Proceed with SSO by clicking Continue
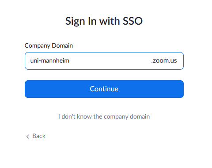The height and width of the screenshot is (168, 212). (x=104, y=89)
